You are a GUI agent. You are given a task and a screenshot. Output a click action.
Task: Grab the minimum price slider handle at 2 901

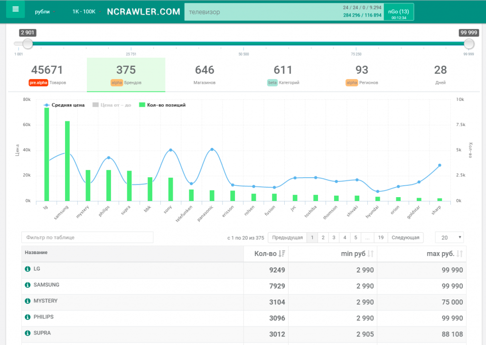click(28, 44)
